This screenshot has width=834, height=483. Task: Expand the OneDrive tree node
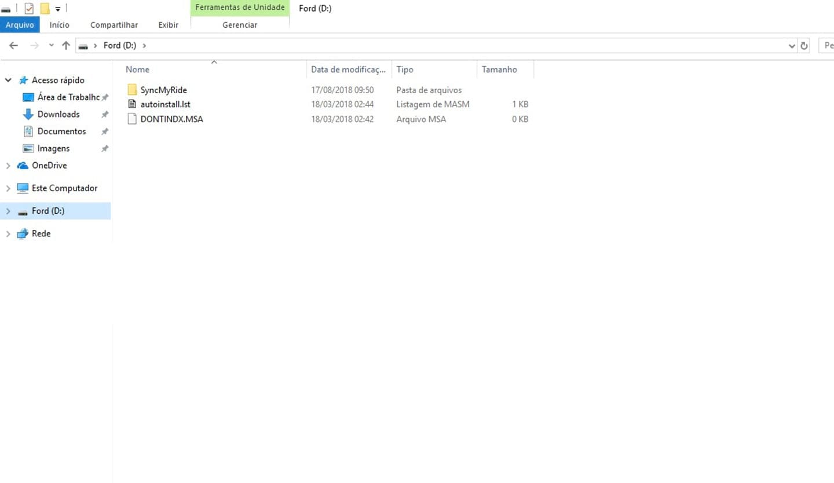click(x=8, y=166)
